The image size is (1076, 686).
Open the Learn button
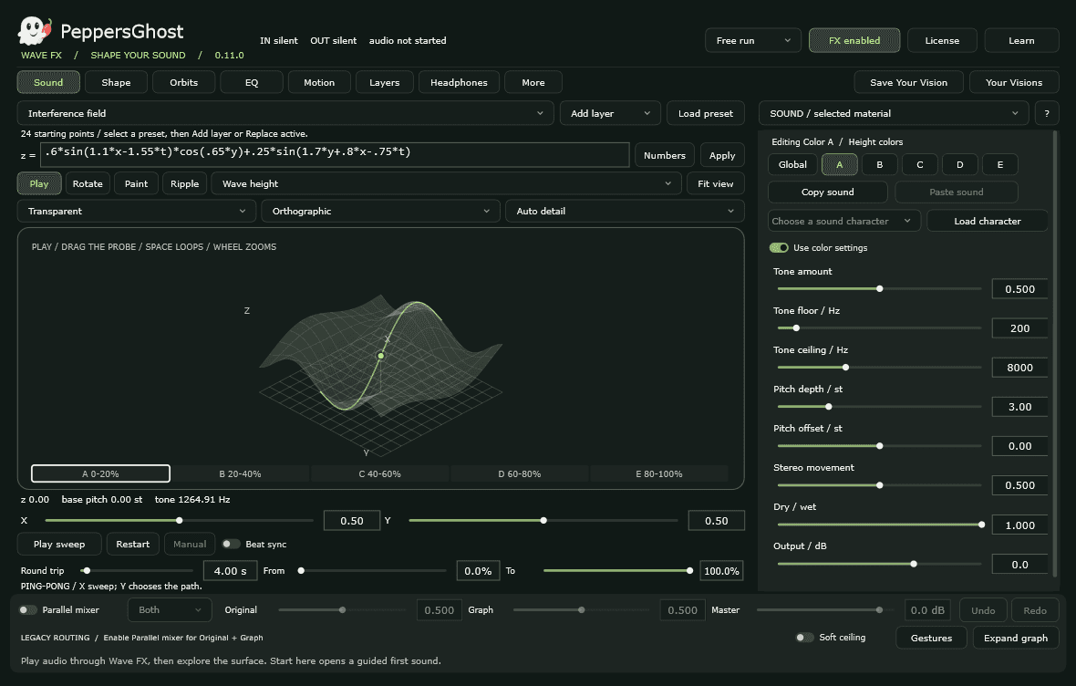(x=1021, y=40)
